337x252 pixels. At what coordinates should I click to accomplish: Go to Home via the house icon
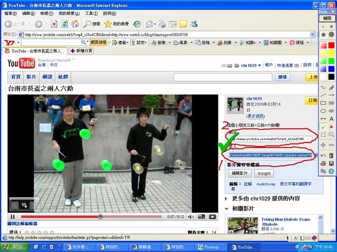coord(75,24)
